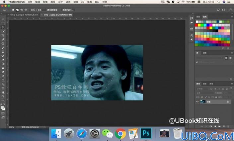This screenshot has height=141, width=234.
Task: Open the Character panel icon
Action: pos(192,36)
